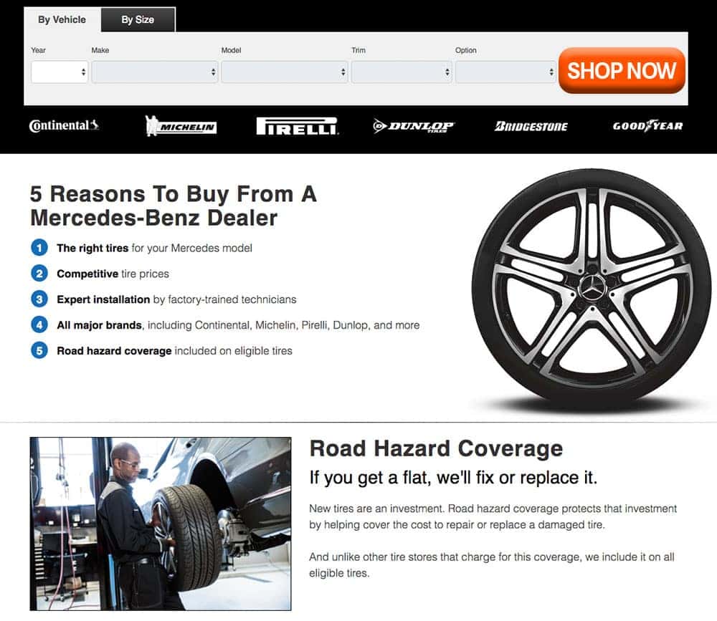Click the '5 Reasons To Buy From A Mercedes-Benz Dealer' heading
The width and height of the screenshot is (717, 621).
point(174,206)
